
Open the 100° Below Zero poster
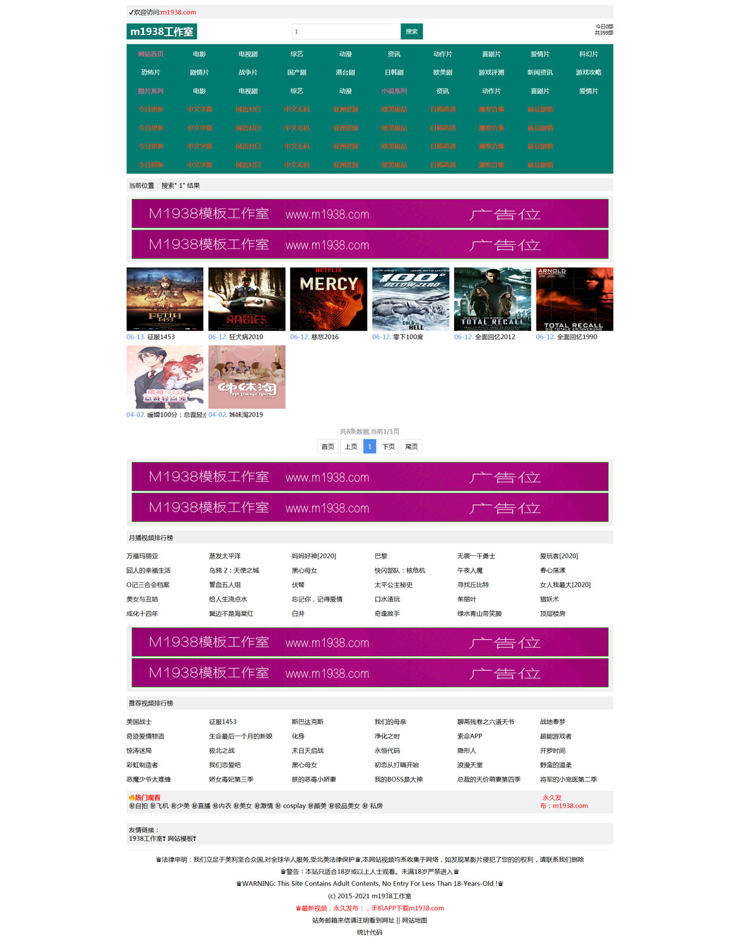pos(411,299)
